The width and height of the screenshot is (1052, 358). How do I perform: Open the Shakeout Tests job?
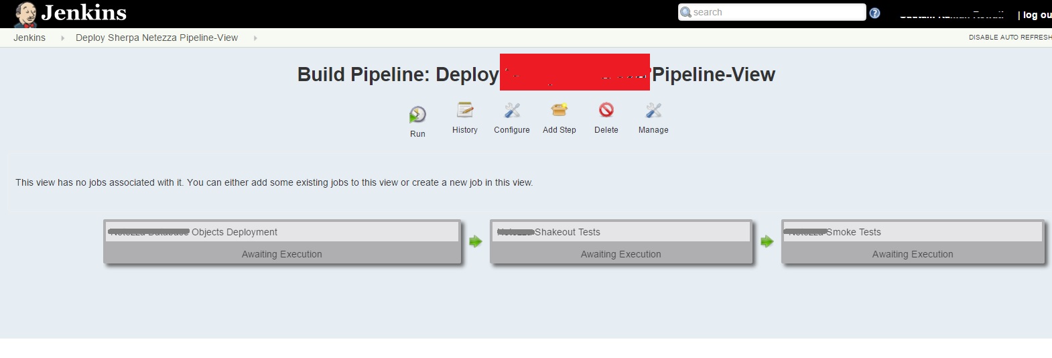click(567, 232)
